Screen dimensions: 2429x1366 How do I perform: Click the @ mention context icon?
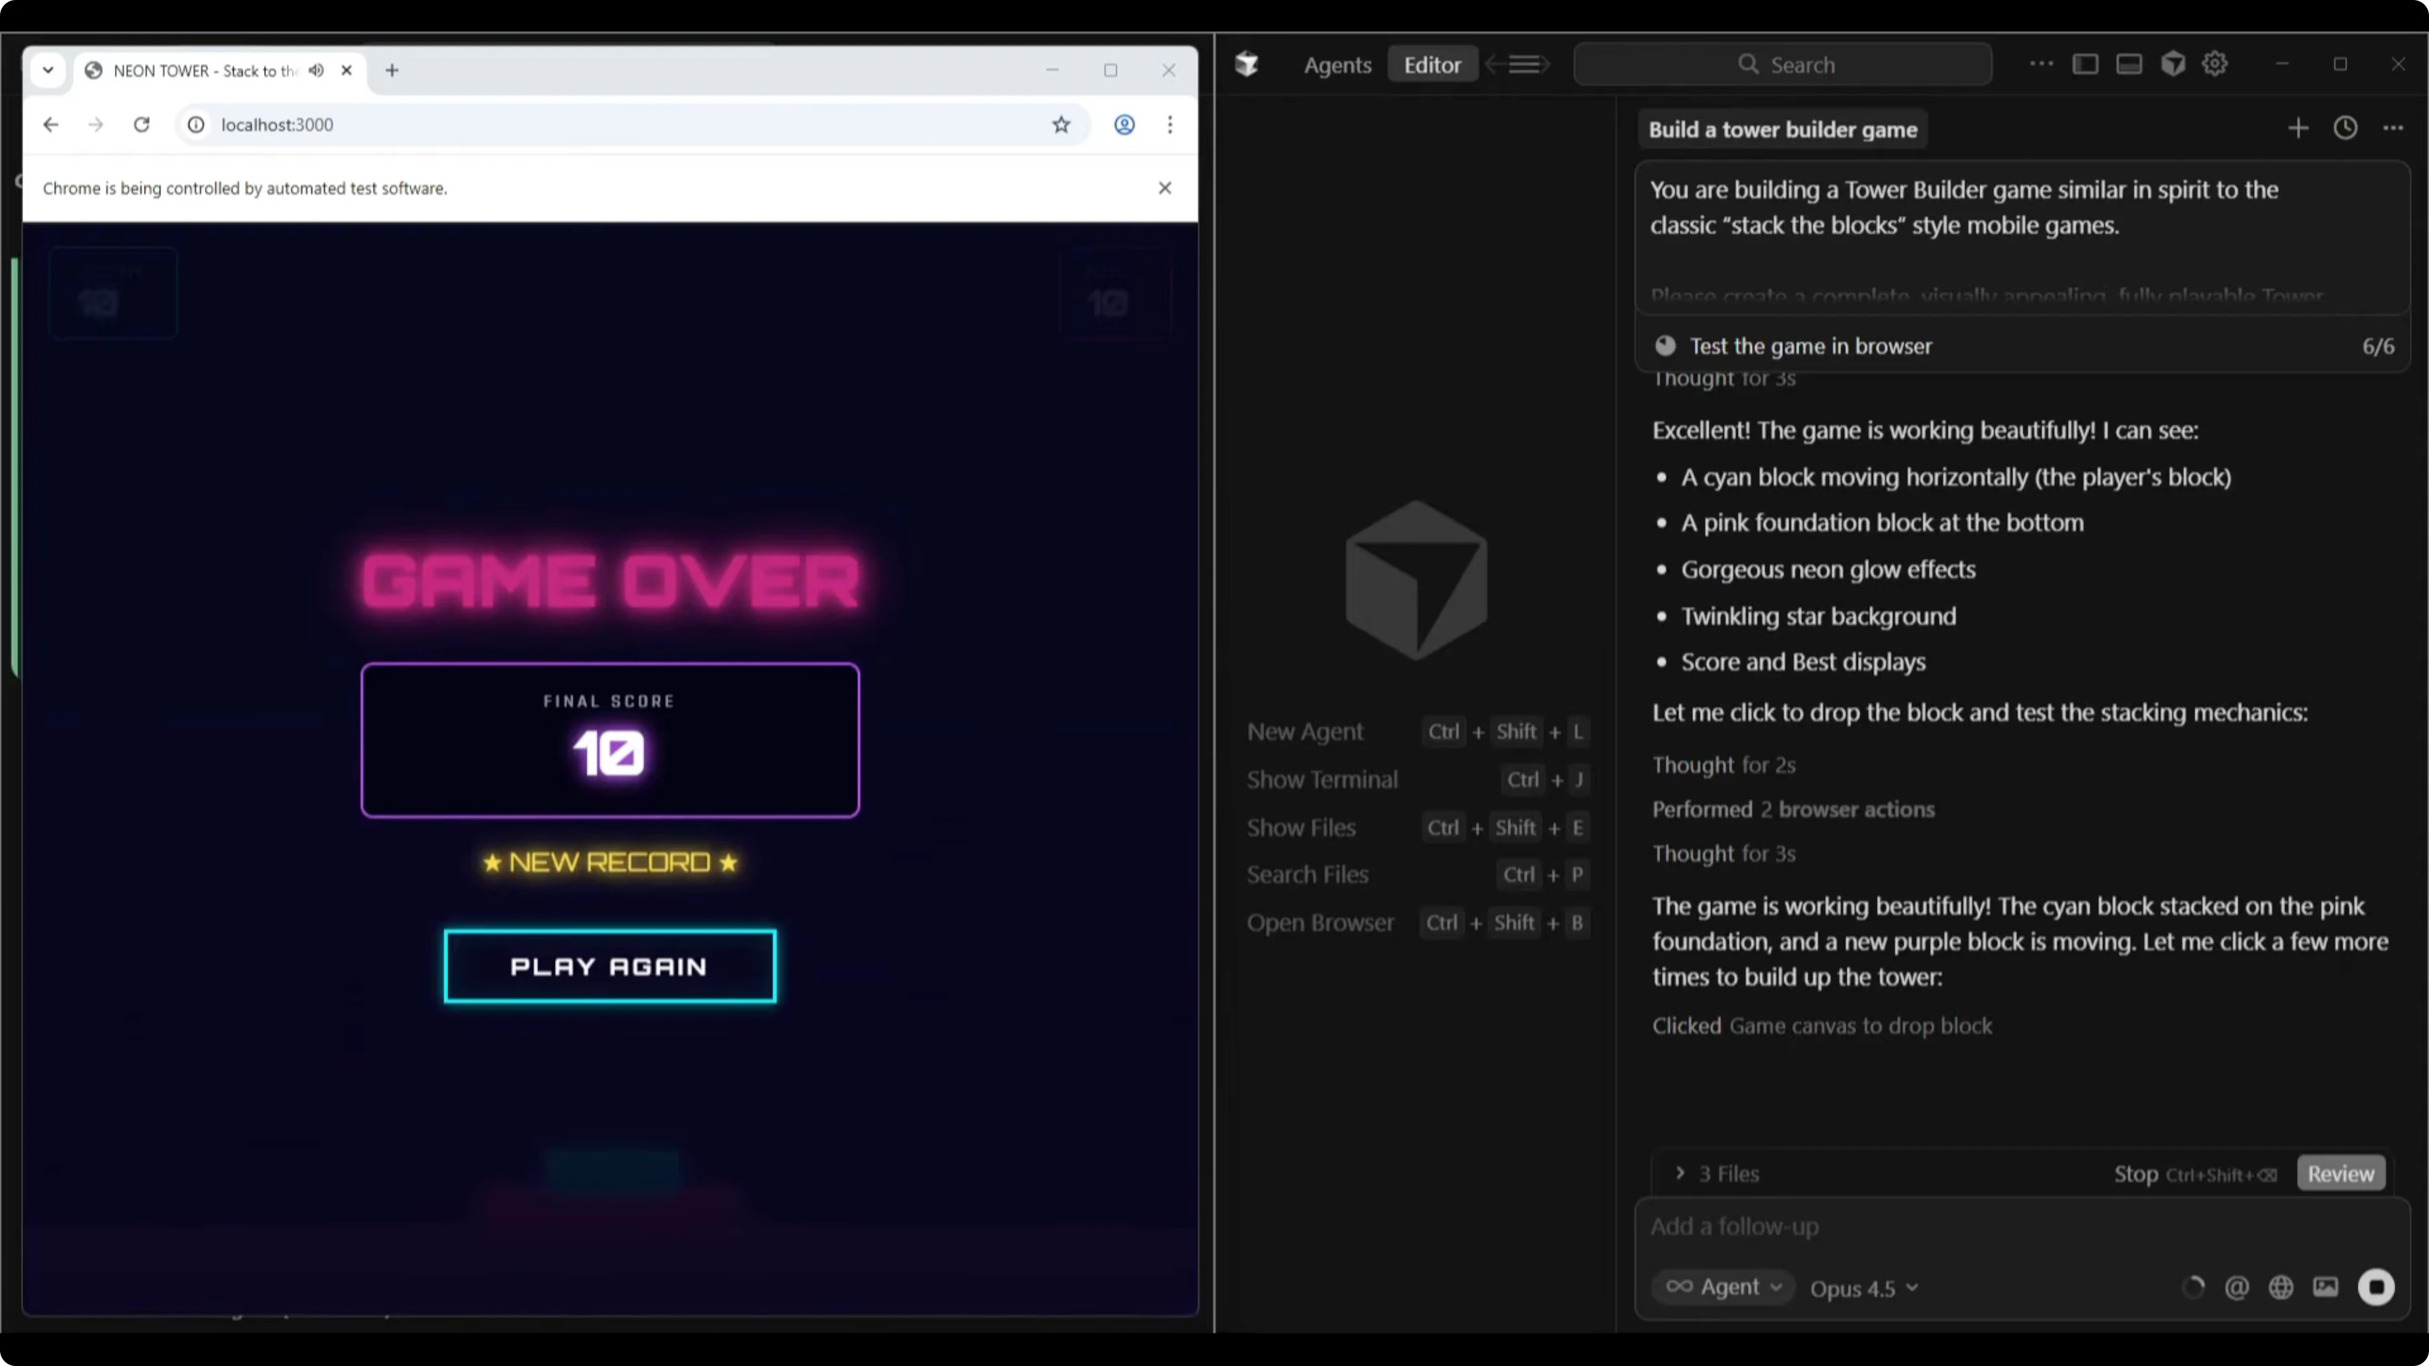[x=2237, y=1287]
